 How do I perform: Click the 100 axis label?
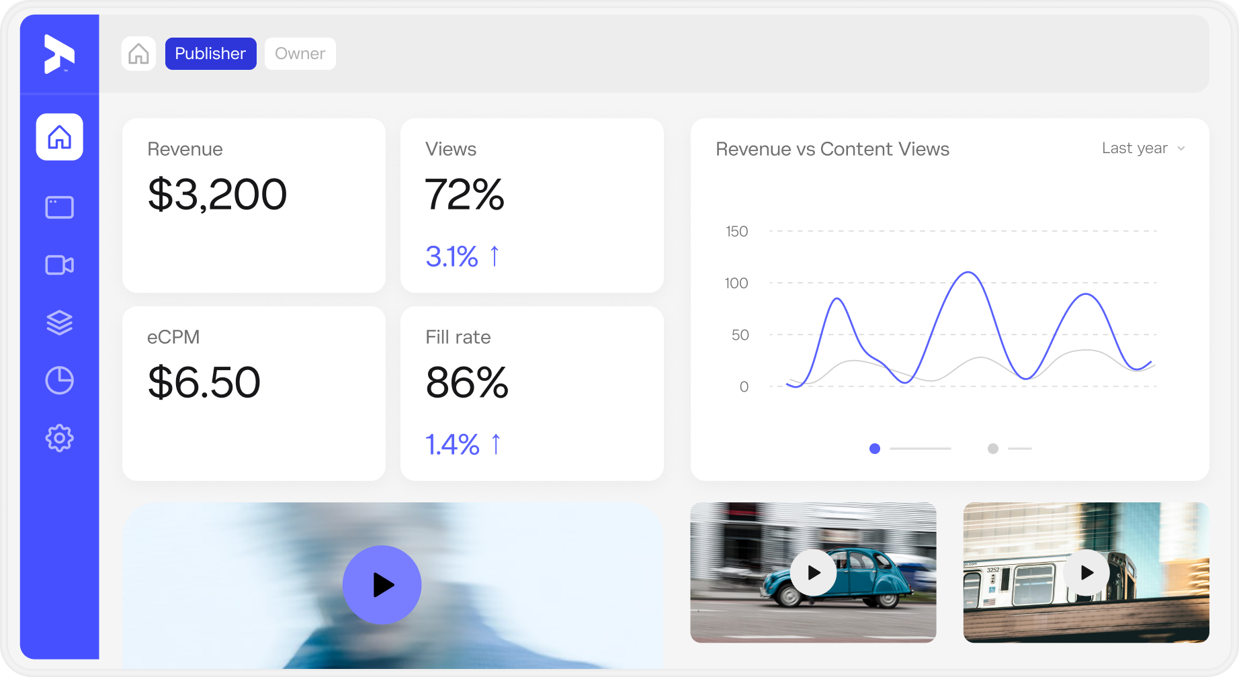tap(736, 283)
